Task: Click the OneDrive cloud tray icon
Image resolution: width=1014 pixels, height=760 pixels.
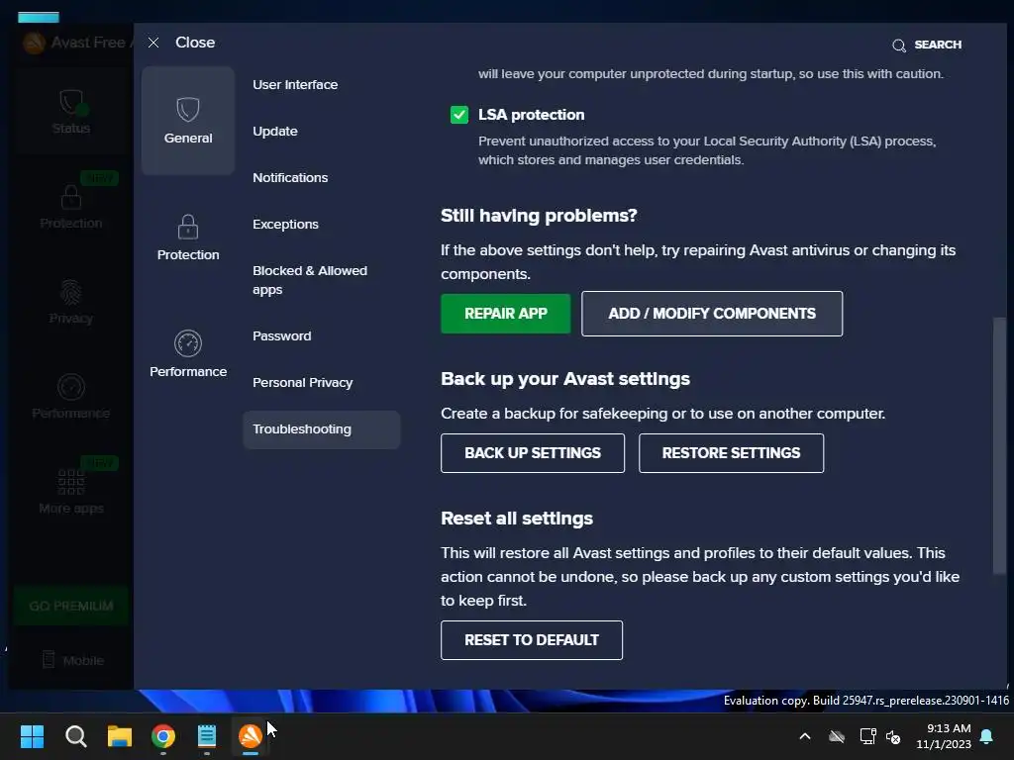Action: click(837, 736)
